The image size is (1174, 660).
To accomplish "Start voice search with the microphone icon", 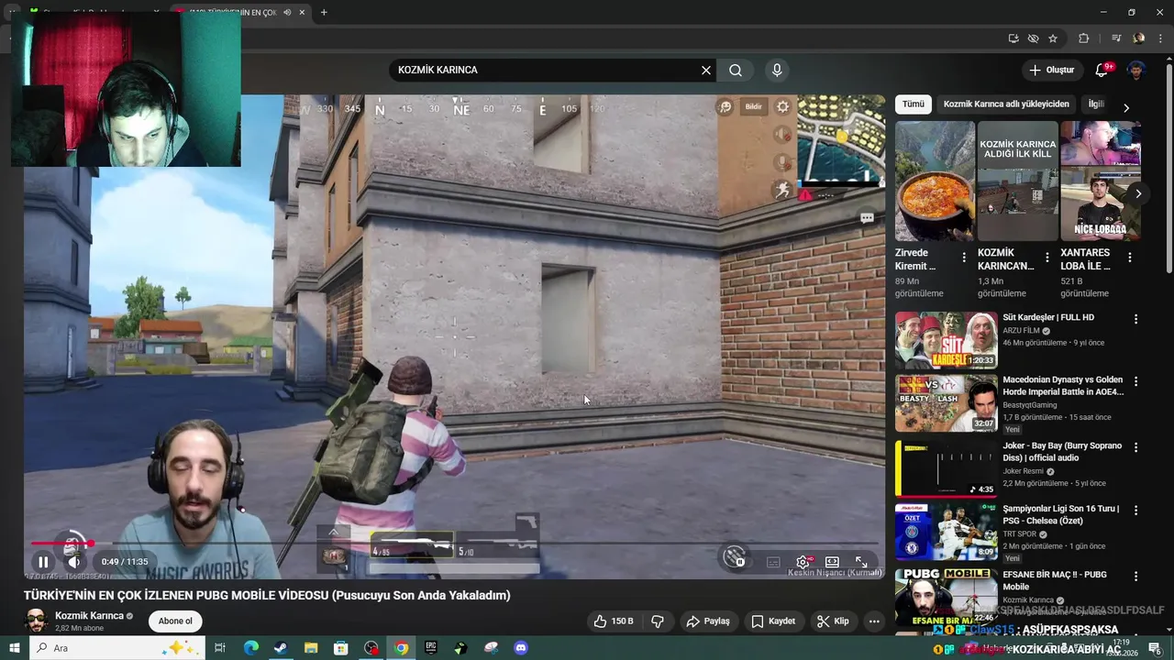I will [777, 70].
